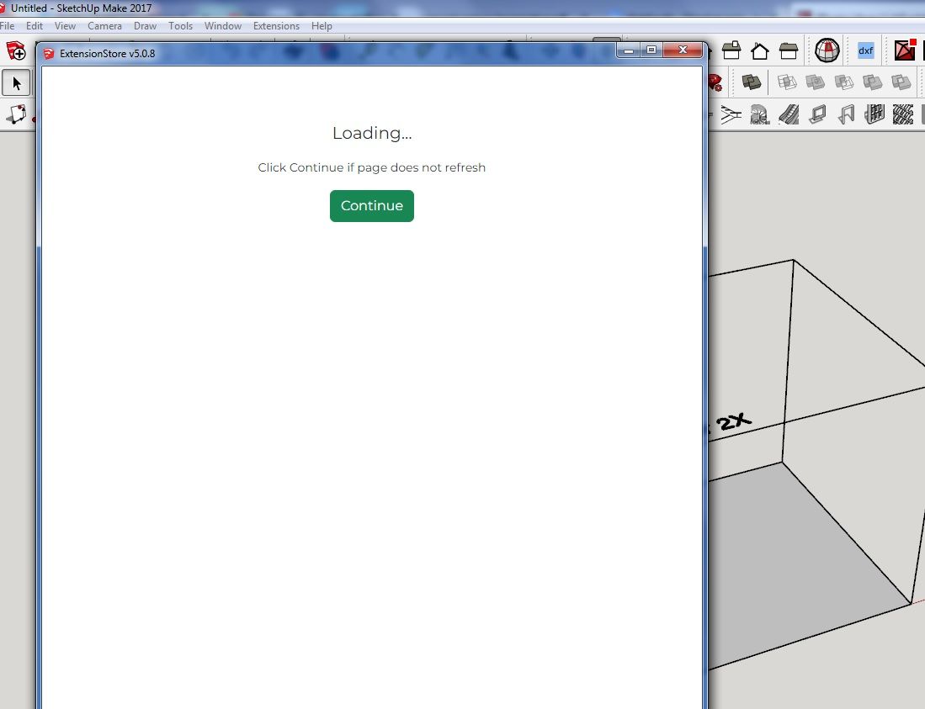Click the spiral staircase icon
Screen dimensions: 925x709
pyautogui.click(x=760, y=114)
